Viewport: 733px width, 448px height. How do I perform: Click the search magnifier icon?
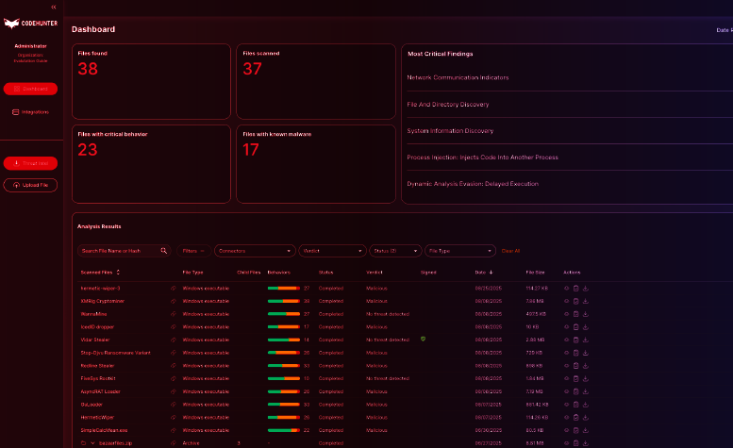pyautogui.click(x=163, y=251)
